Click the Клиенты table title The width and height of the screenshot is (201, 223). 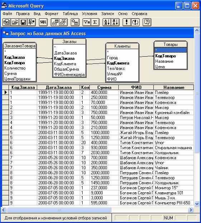(122, 46)
